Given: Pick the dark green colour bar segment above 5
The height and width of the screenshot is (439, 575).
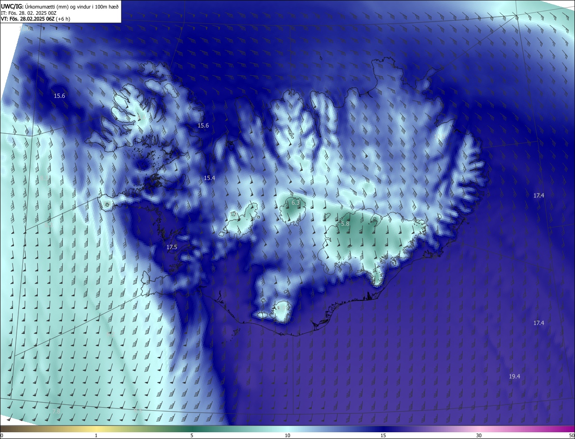Looking at the screenshot, I should 192,429.
